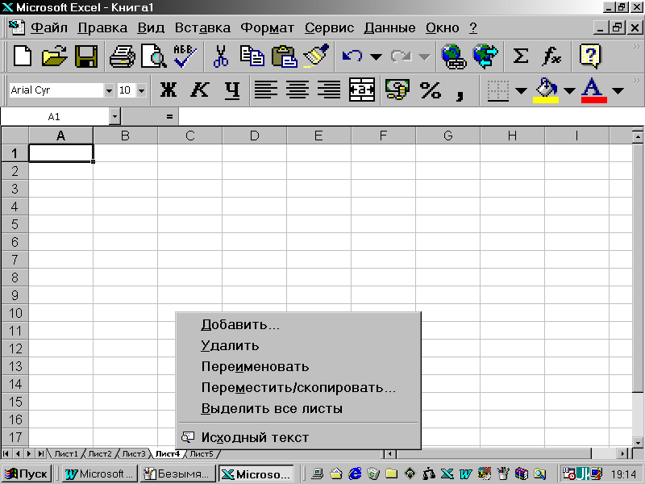Save the workbook with the floppy disk icon
The image size is (645, 484).
point(86,56)
